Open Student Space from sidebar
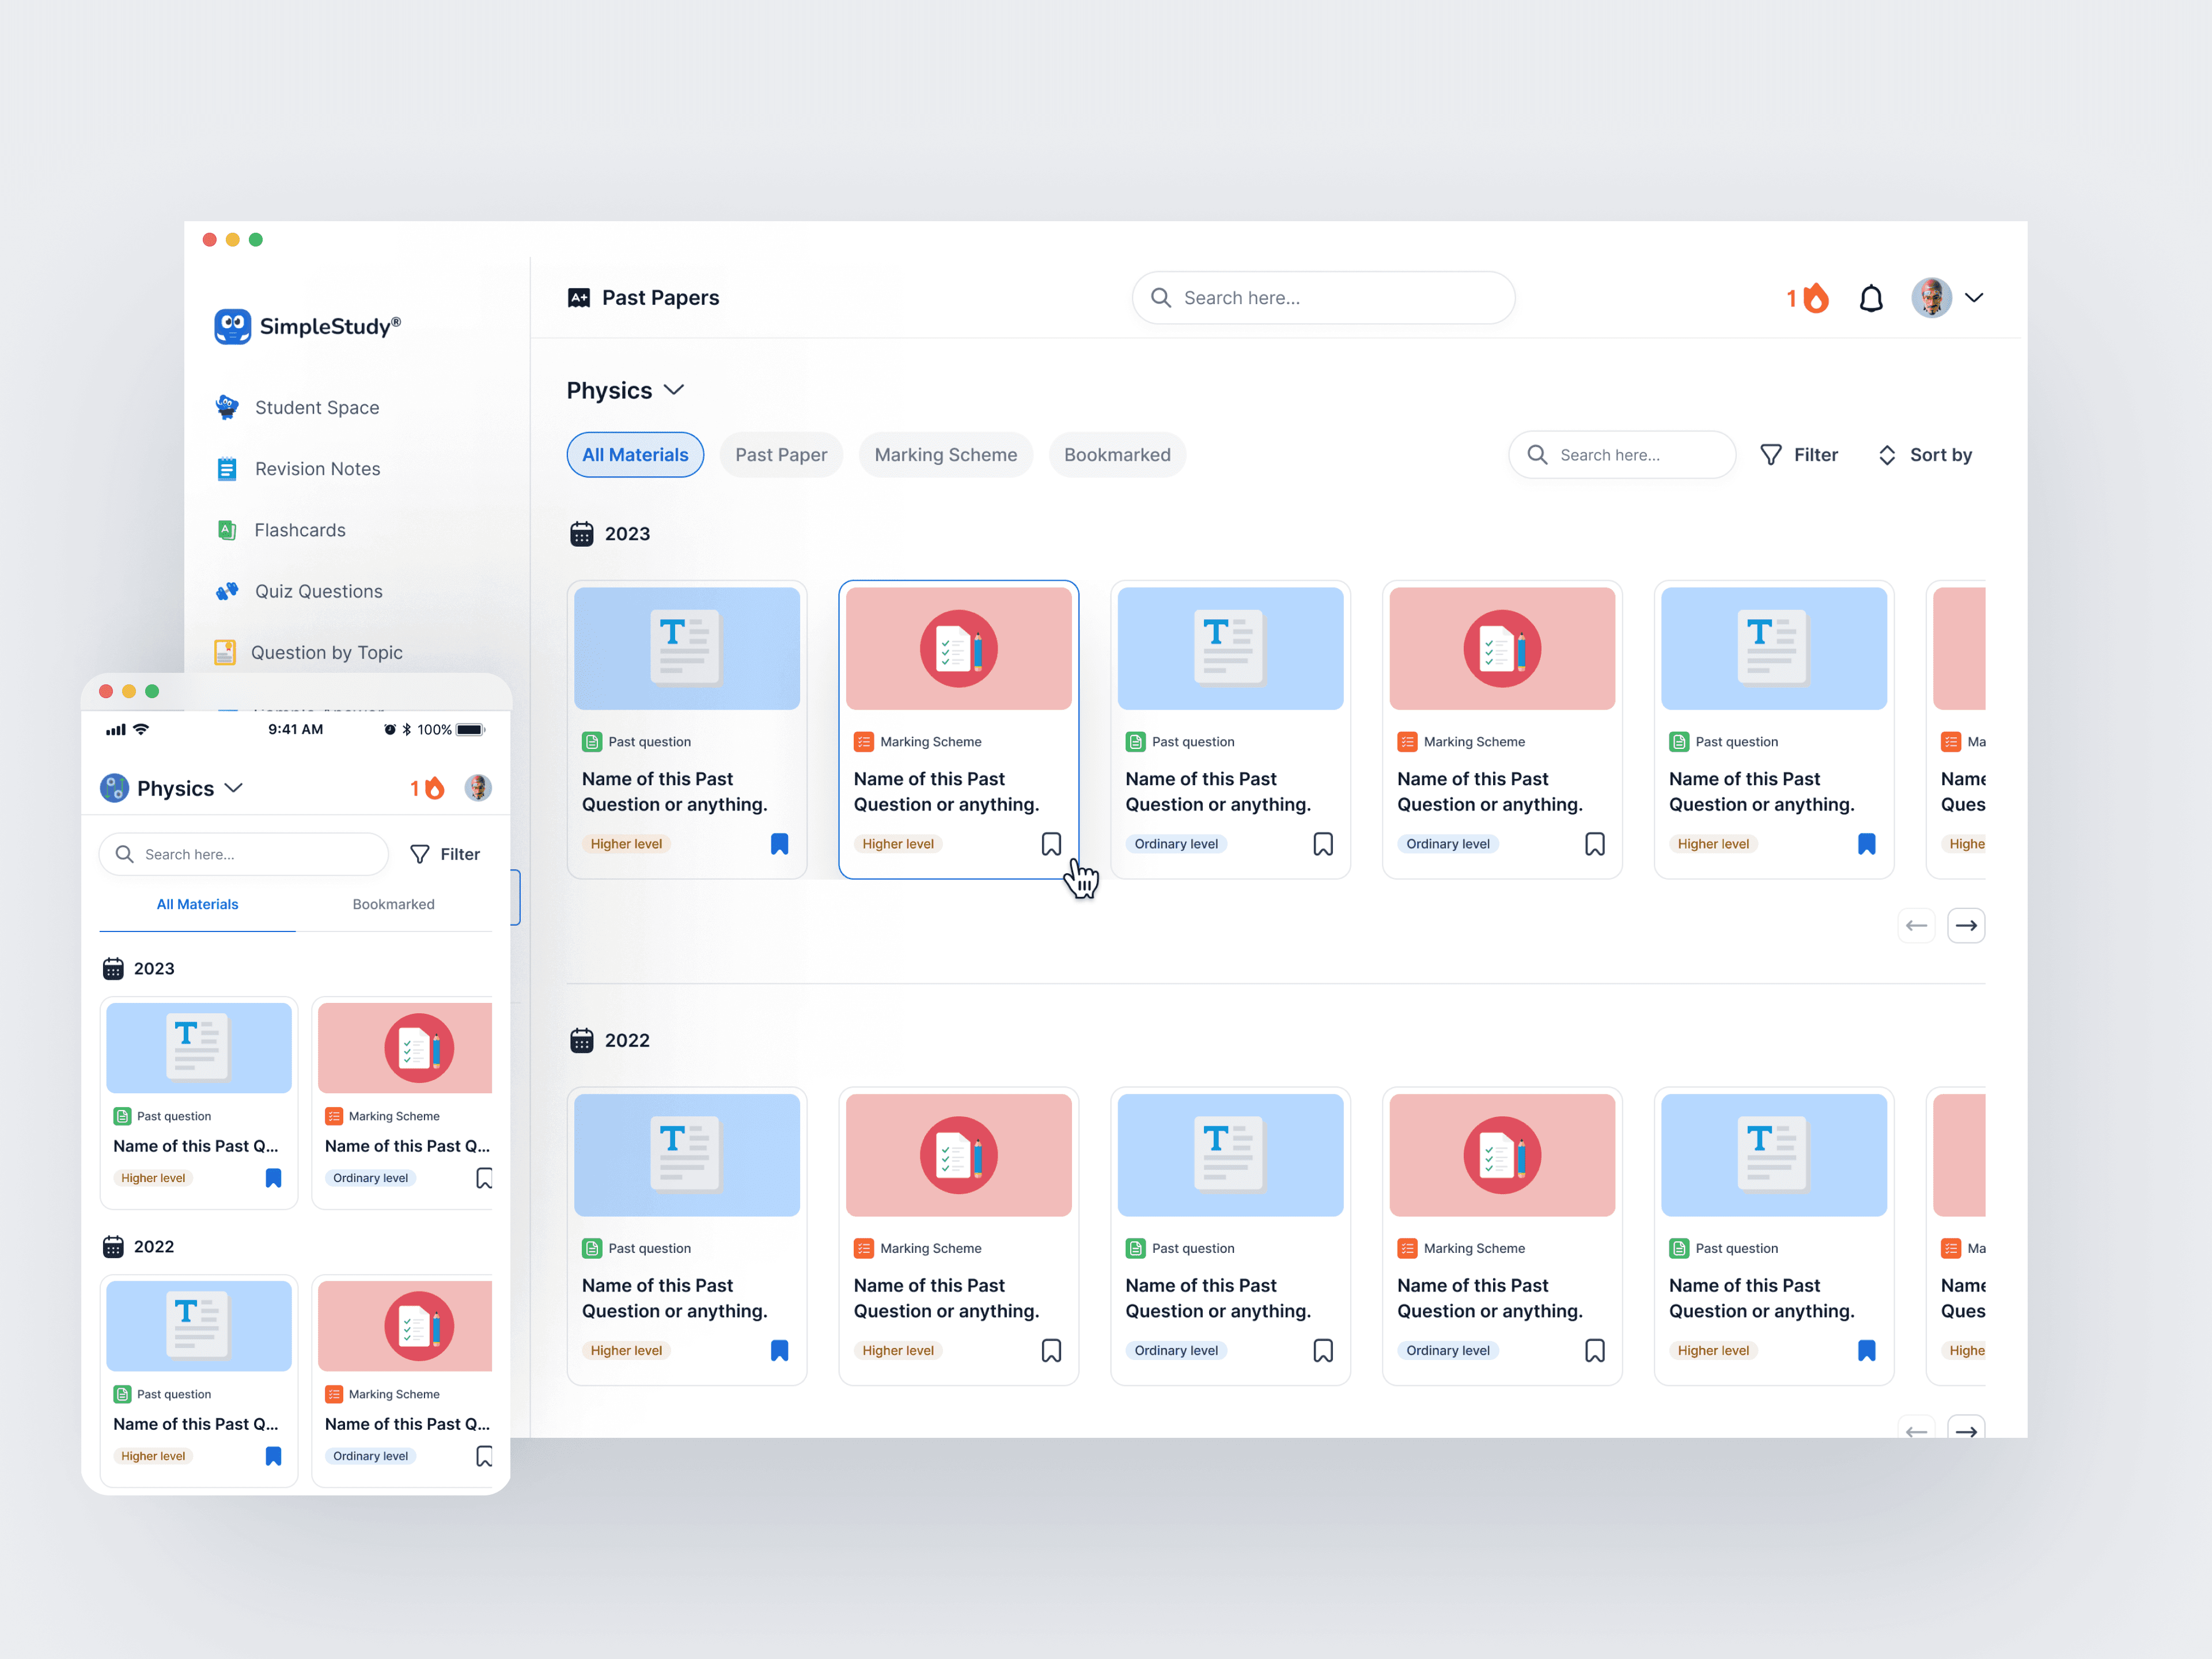The width and height of the screenshot is (2212, 1659). point(316,407)
